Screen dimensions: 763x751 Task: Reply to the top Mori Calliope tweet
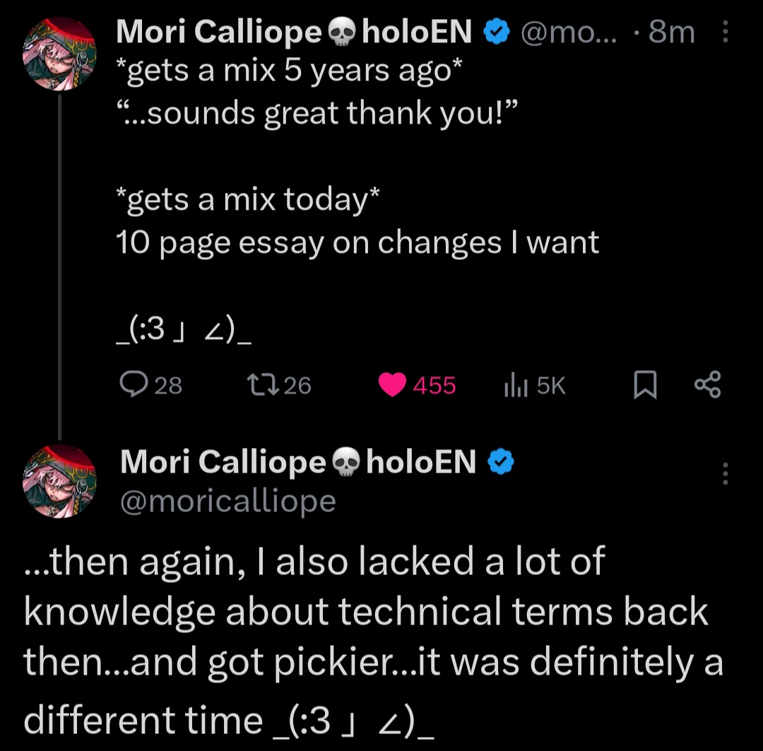[x=133, y=385]
